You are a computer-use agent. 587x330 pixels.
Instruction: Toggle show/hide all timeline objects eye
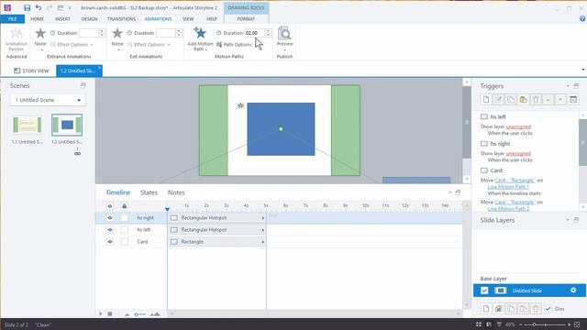[x=110, y=205]
